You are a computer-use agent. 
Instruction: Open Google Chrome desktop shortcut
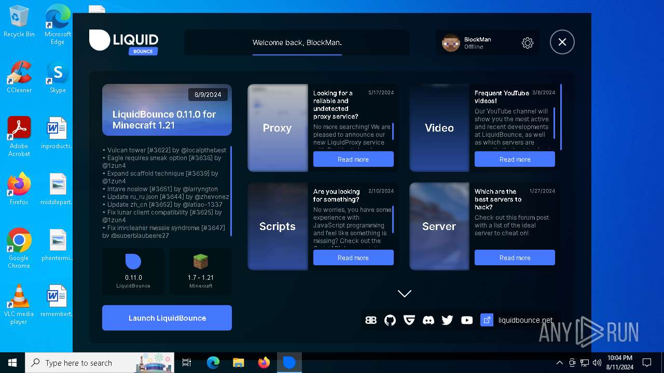point(19,248)
